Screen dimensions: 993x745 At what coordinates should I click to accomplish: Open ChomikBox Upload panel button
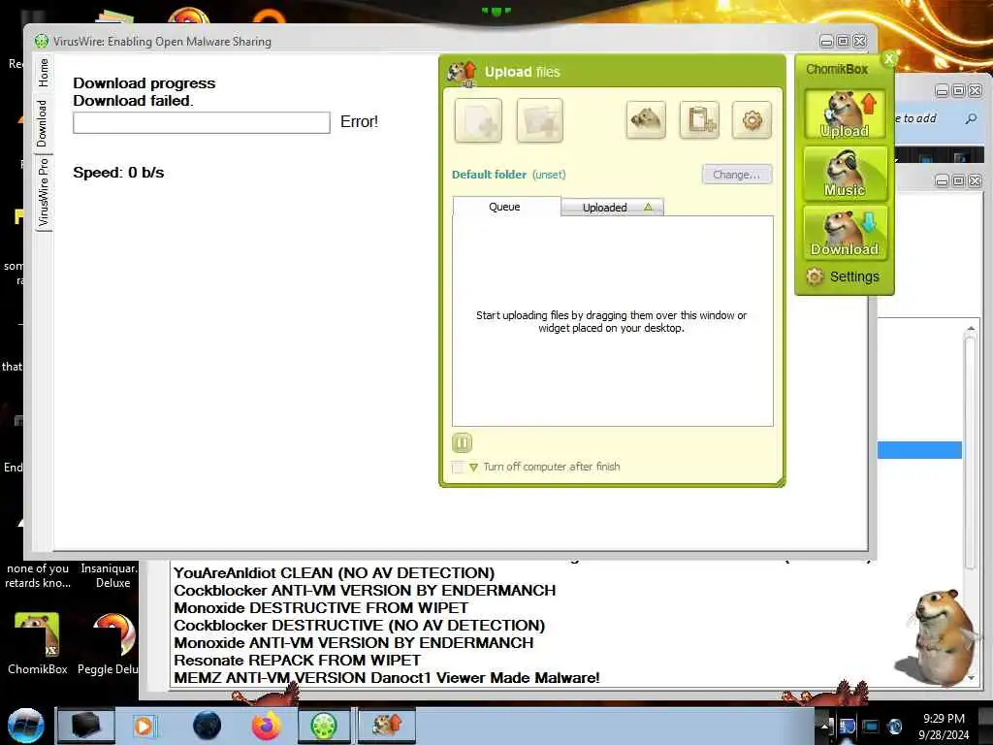click(x=845, y=114)
